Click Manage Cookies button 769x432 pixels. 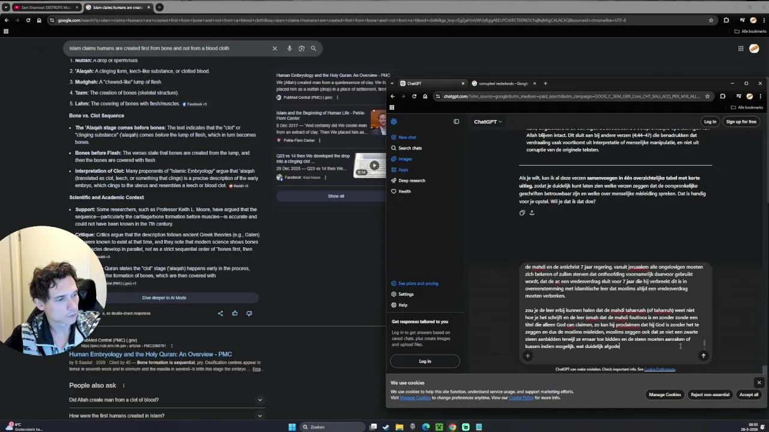(665, 395)
